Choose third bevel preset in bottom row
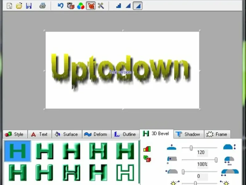This screenshot has width=246, height=185. click(x=71, y=172)
